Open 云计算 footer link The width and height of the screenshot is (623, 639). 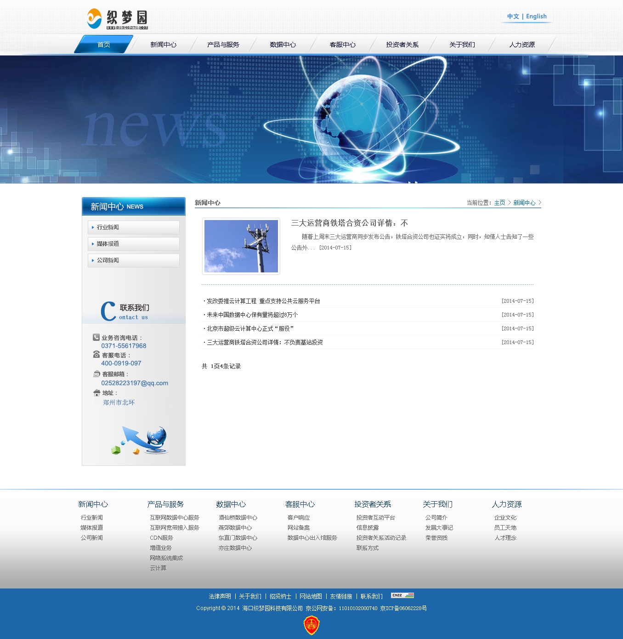[x=158, y=568]
